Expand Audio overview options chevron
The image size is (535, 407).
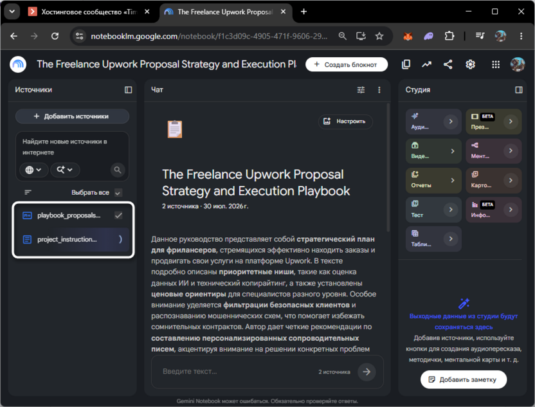pos(451,122)
